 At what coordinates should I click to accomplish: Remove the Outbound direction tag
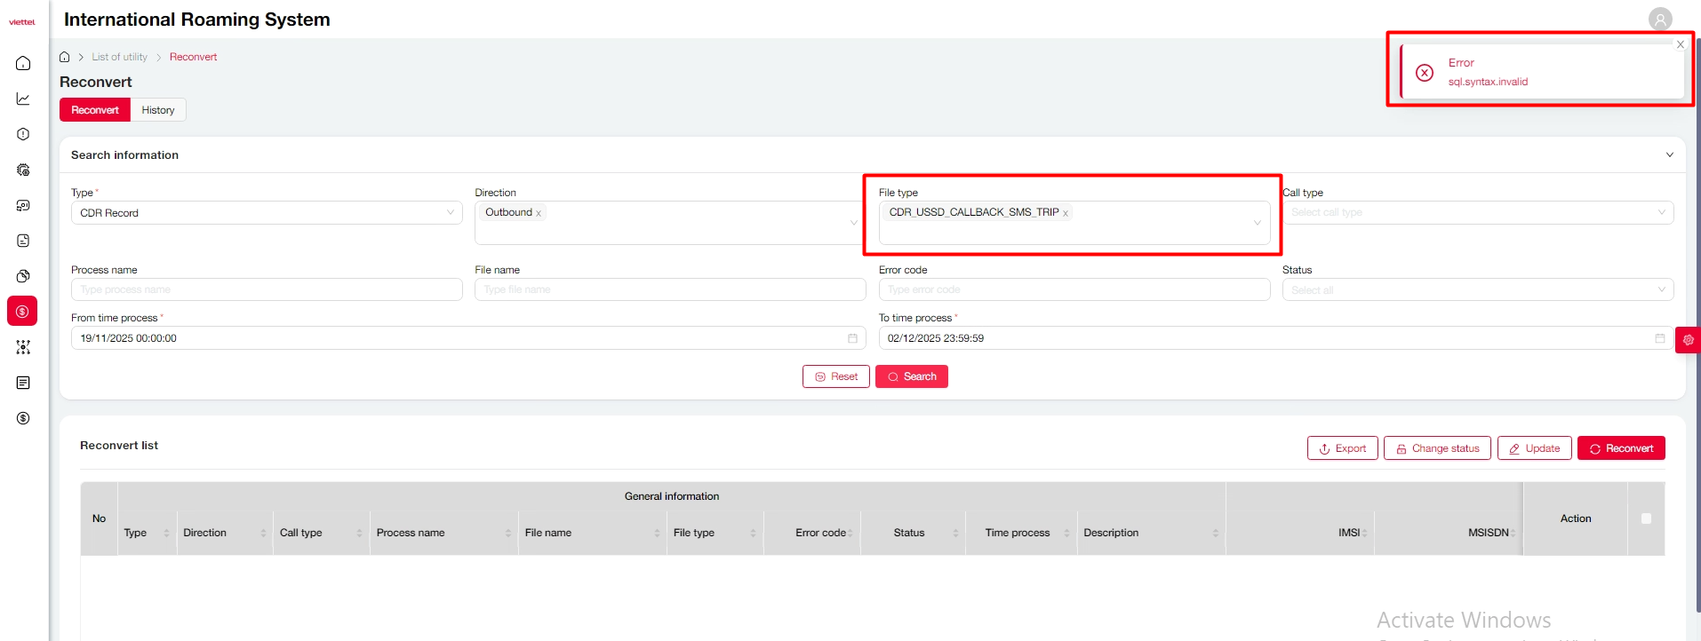coord(539,213)
